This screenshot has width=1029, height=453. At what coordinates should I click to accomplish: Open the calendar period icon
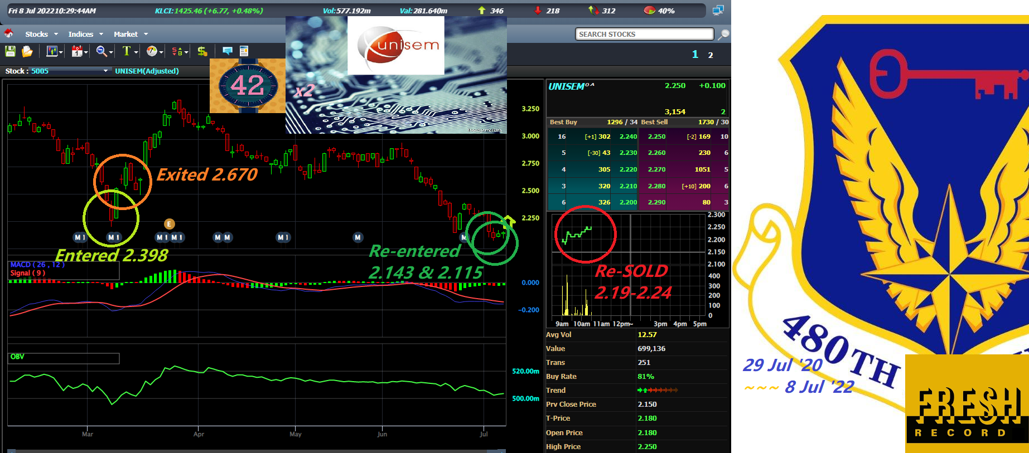tap(76, 51)
